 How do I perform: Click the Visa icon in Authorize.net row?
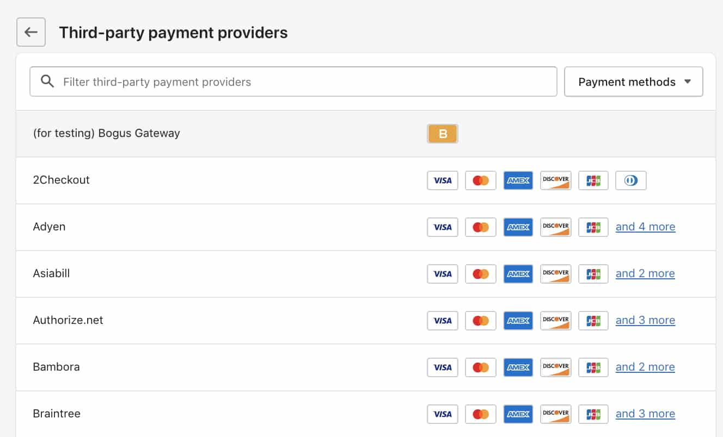[443, 321]
